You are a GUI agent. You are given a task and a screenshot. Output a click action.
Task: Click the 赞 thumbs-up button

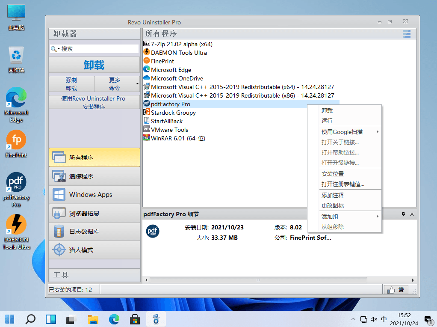click(396, 290)
